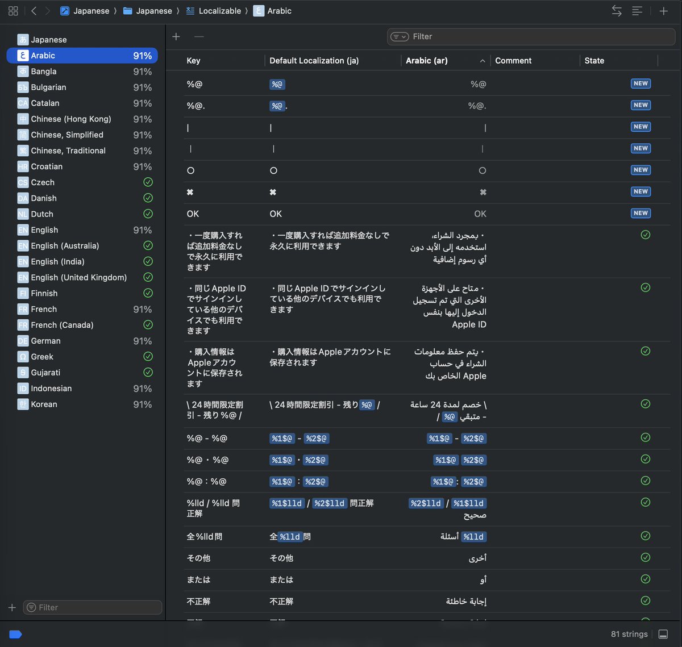This screenshot has height=647, width=682.
Task: Select Arabic in the language list
Action: point(82,56)
